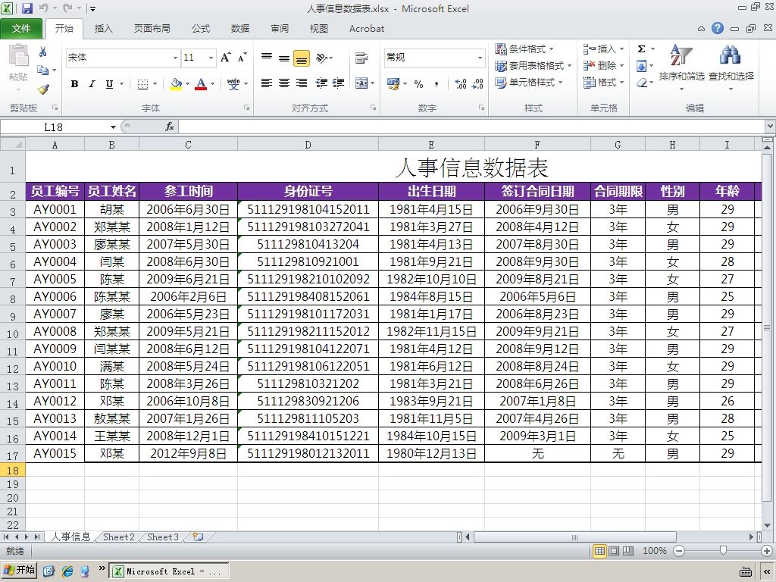Click the Windows 开始 start button
Viewport: 776px width, 582px height.
pyautogui.click(x=20, y=571)
